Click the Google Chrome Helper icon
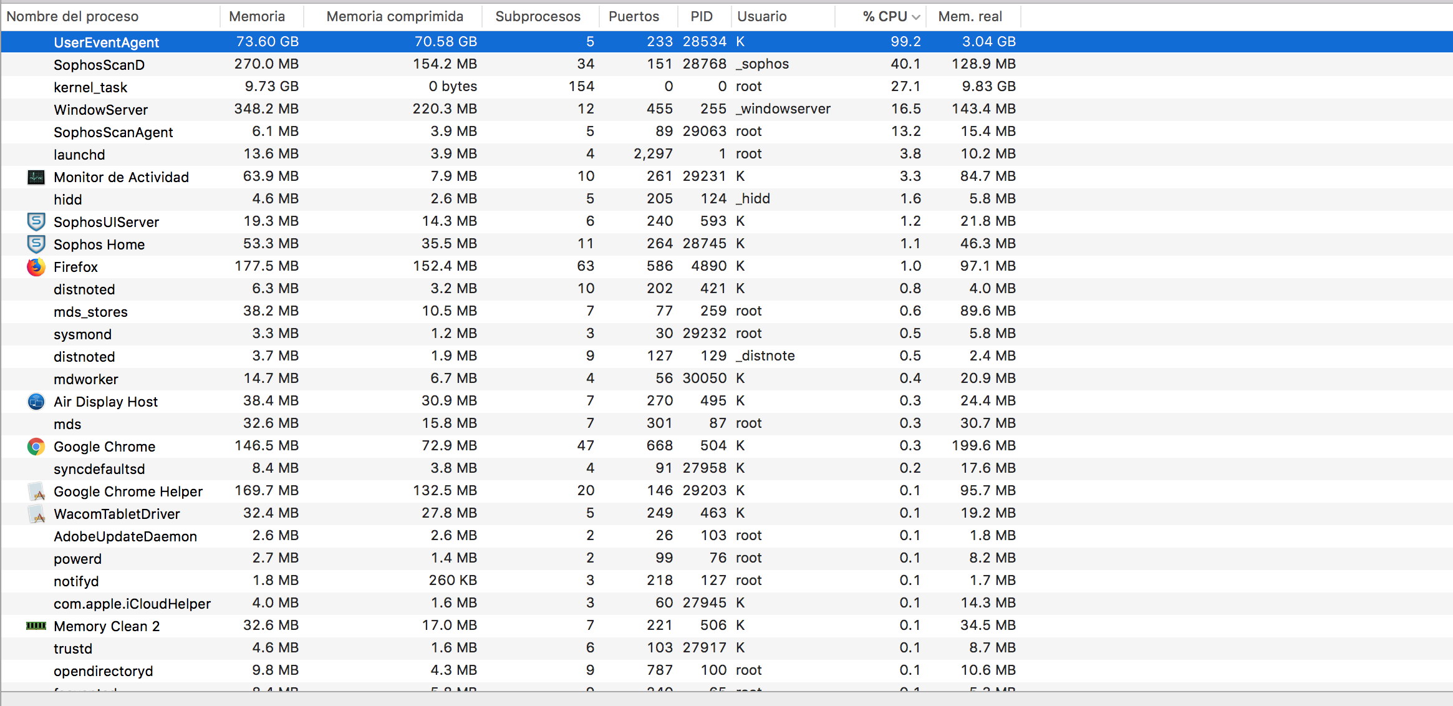The image size is (1453, 706). 36,491
